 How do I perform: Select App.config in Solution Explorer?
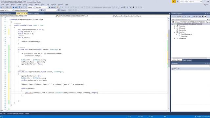(x=182, y=30)
